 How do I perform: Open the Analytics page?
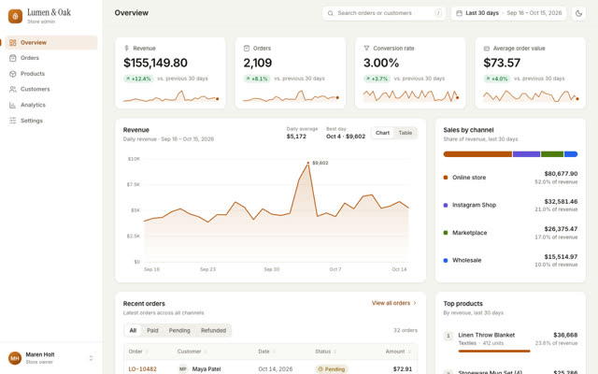tap(51, 105)
